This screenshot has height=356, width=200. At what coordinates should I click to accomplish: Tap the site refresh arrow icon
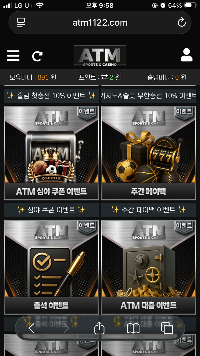pyautogui.click(x=37, y=56)
